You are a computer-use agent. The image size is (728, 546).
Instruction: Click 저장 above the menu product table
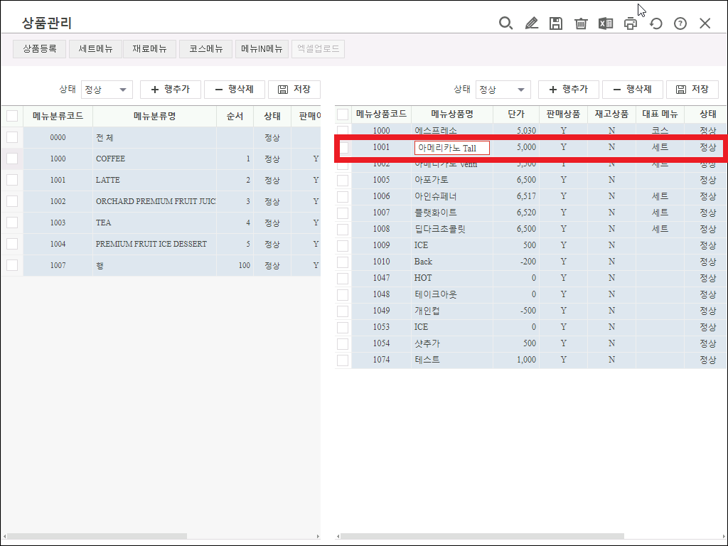pyautogui.click(x=692, y=90)
